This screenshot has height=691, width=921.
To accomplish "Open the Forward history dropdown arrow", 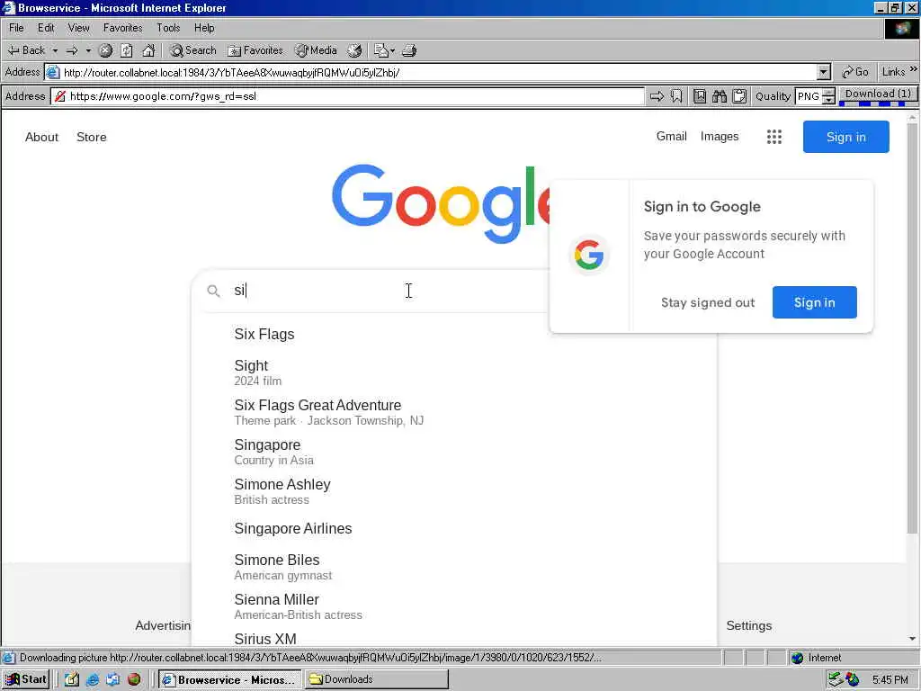I will (x=88, y=50).
